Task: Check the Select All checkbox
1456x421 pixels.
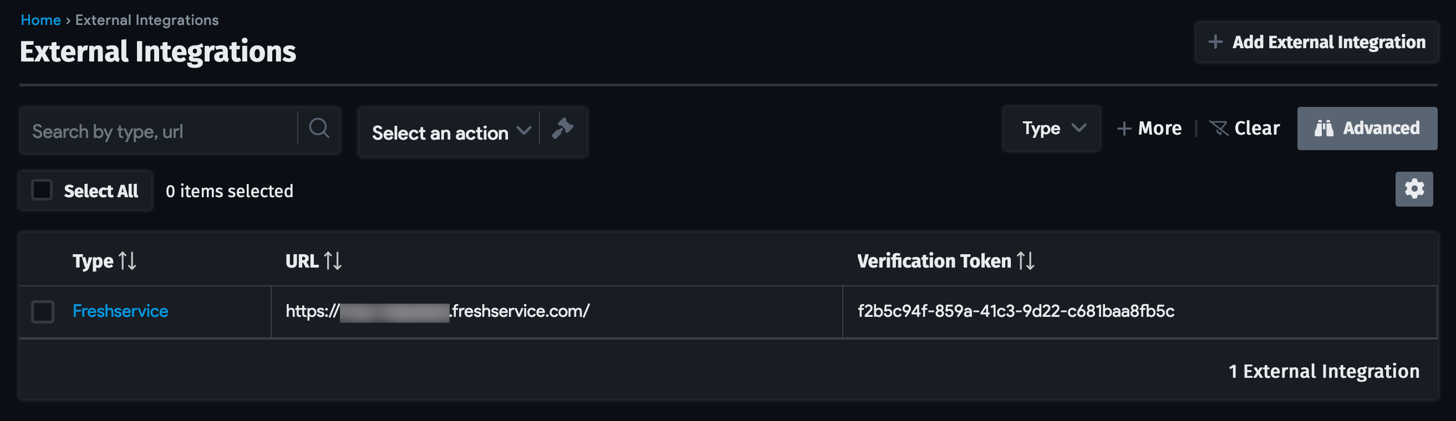Action: click(x=42, y=191)
